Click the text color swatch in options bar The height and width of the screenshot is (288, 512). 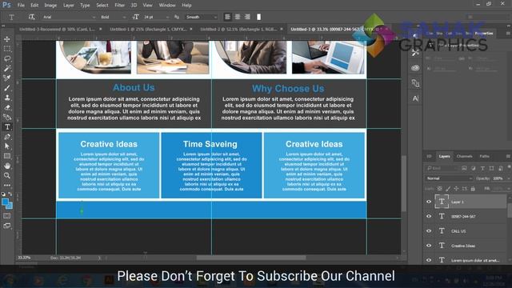click(x=258, y=17)
